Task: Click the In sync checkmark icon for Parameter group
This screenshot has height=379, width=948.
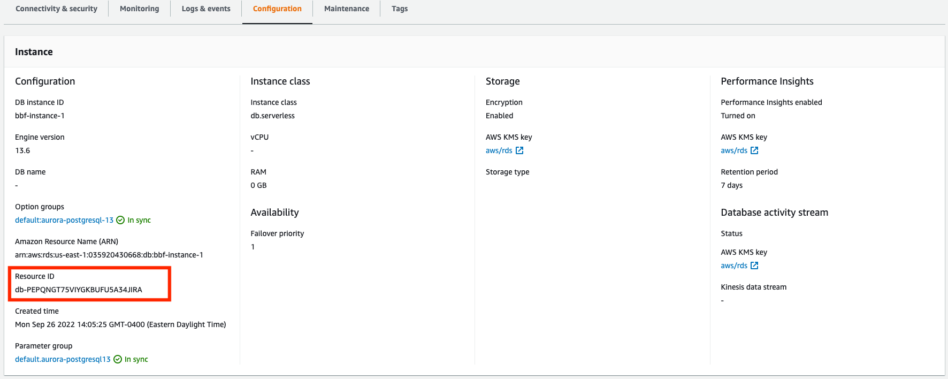Action: (x=118, y=359)
